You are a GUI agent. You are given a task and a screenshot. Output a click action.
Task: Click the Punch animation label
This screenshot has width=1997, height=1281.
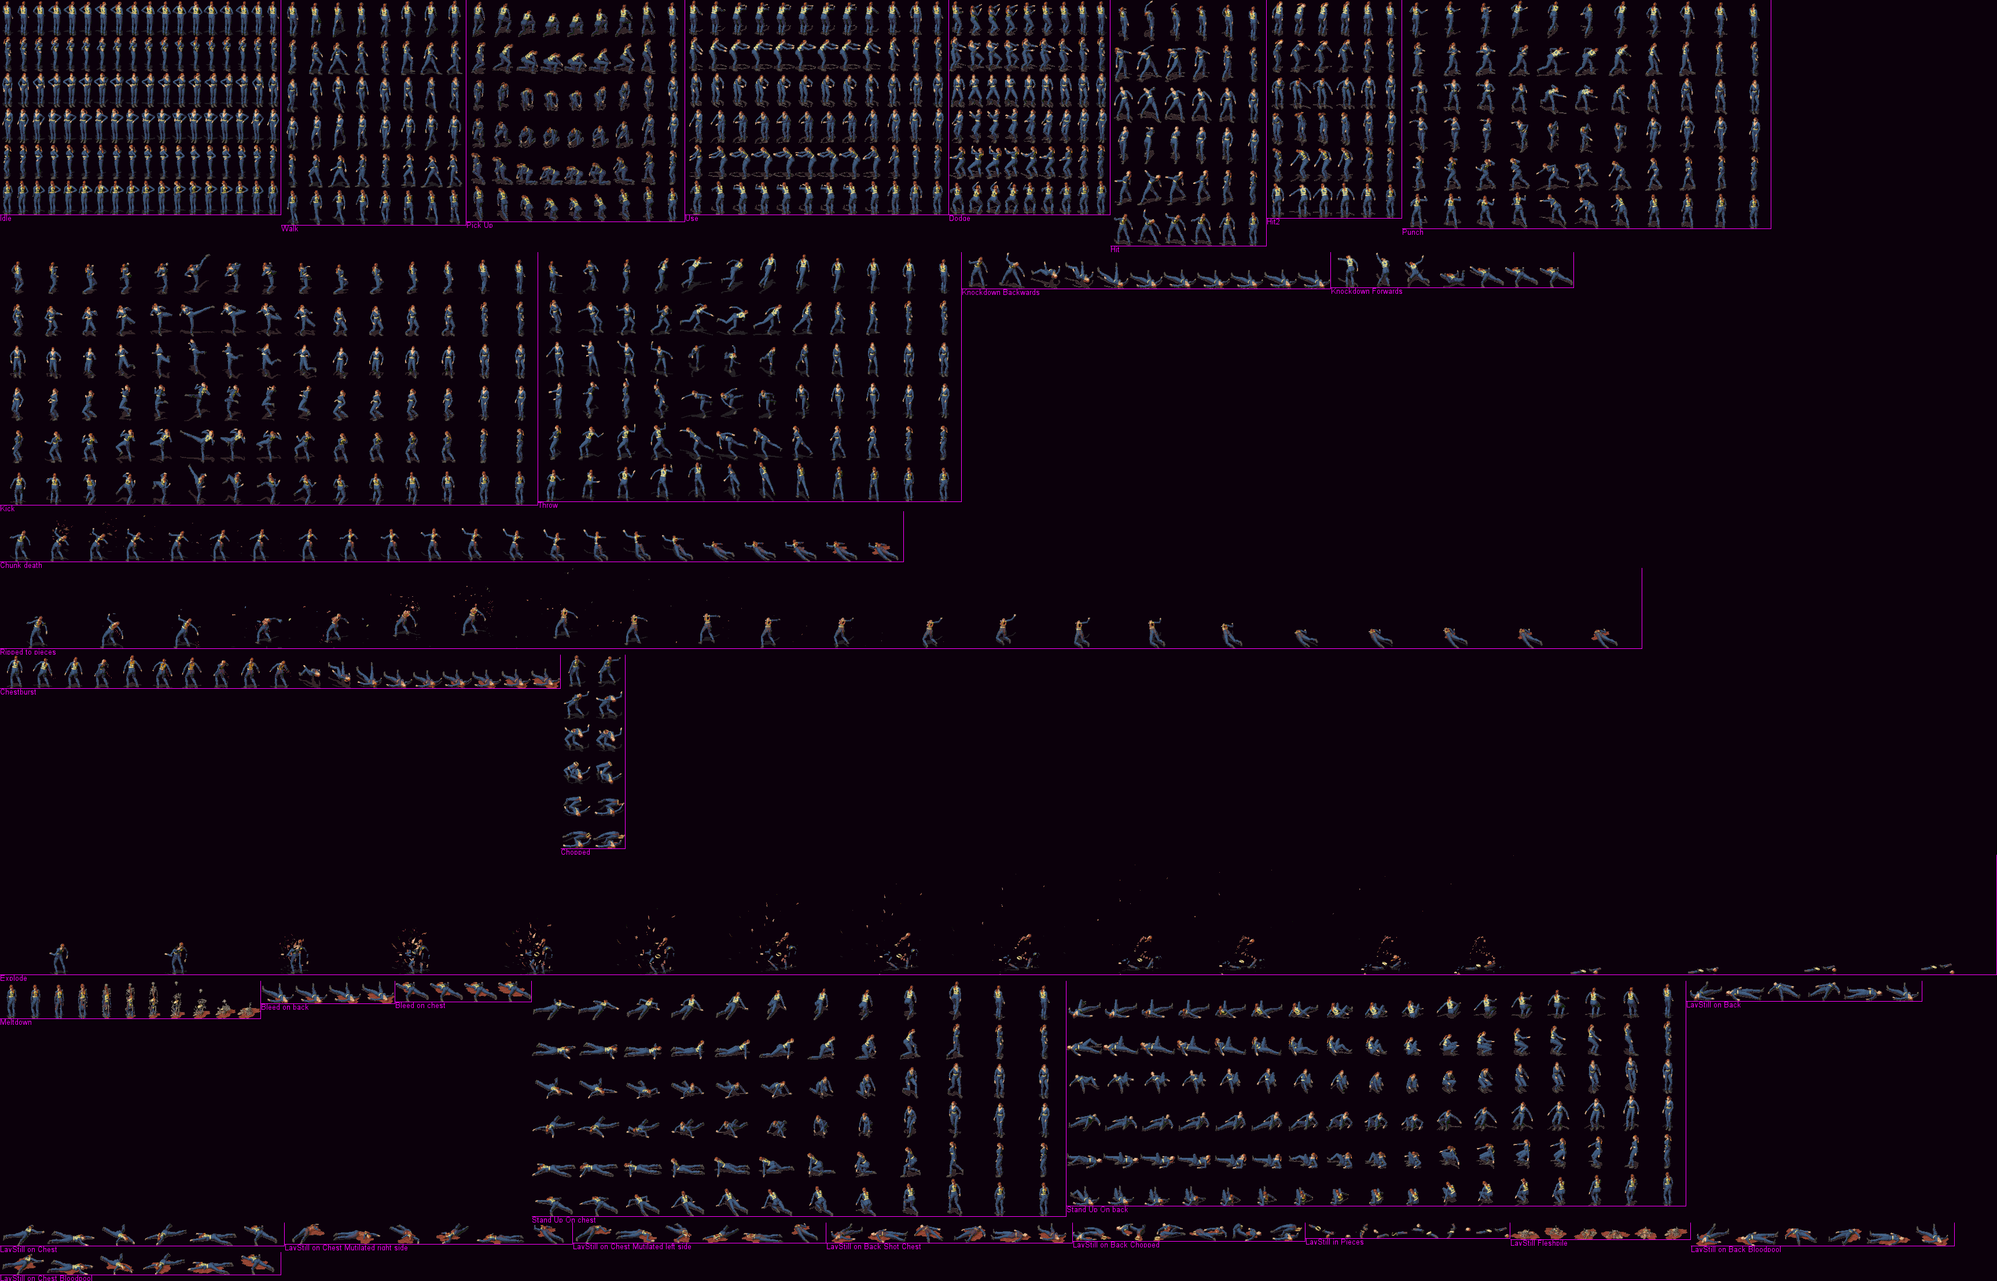(x=1412, y=232)
